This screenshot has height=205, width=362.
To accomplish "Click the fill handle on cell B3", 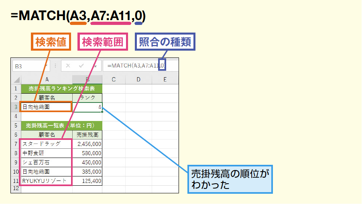I will [x=102, y=111].
